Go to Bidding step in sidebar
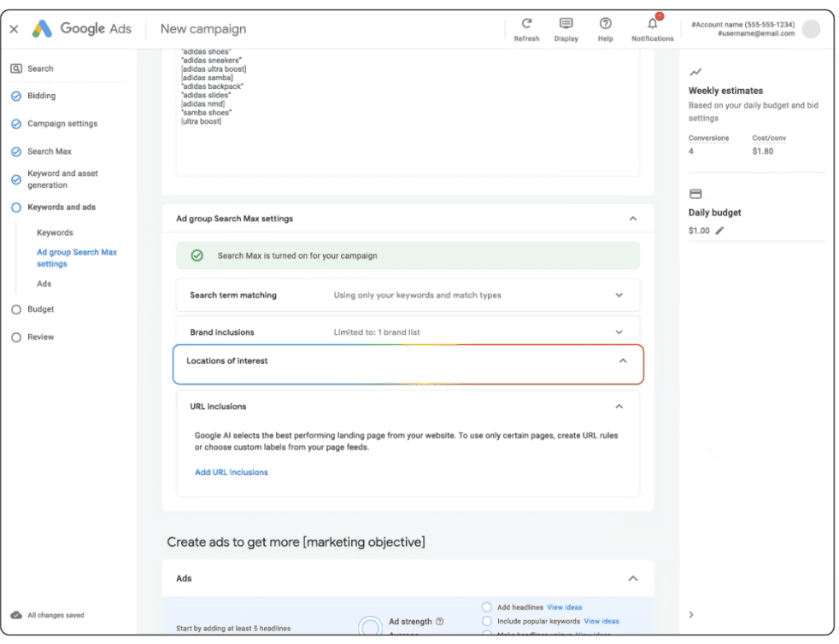839x644 pixels. (x=41, y=96)
